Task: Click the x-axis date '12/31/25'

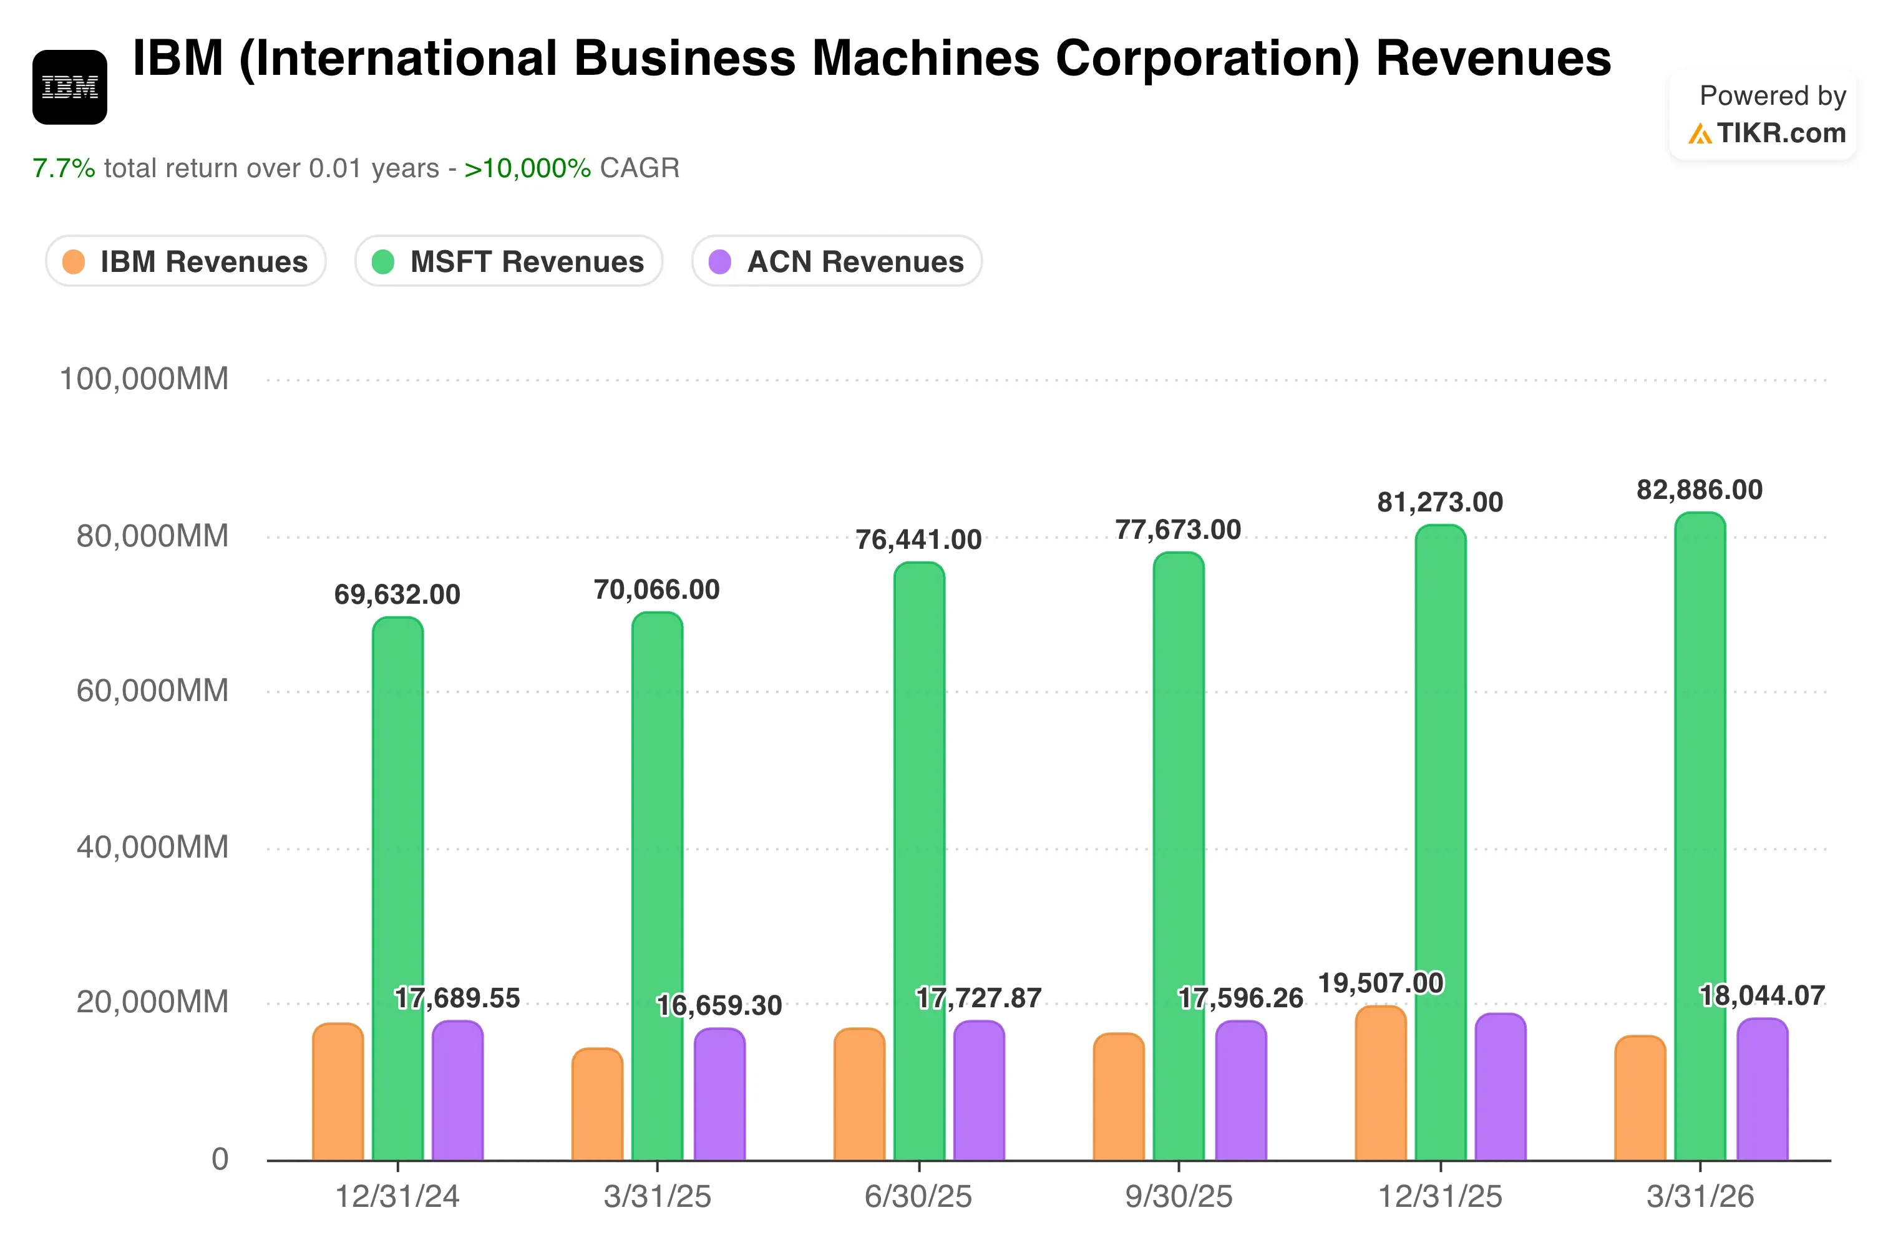Action: (x=1440, y=1197)
